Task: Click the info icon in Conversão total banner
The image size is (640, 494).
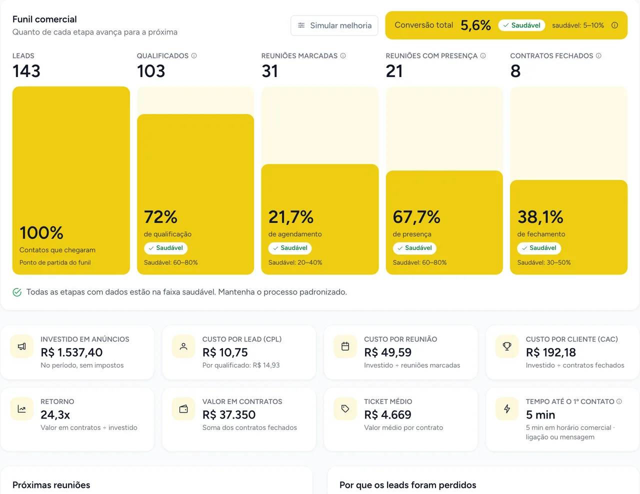Action: pos(614,25)
